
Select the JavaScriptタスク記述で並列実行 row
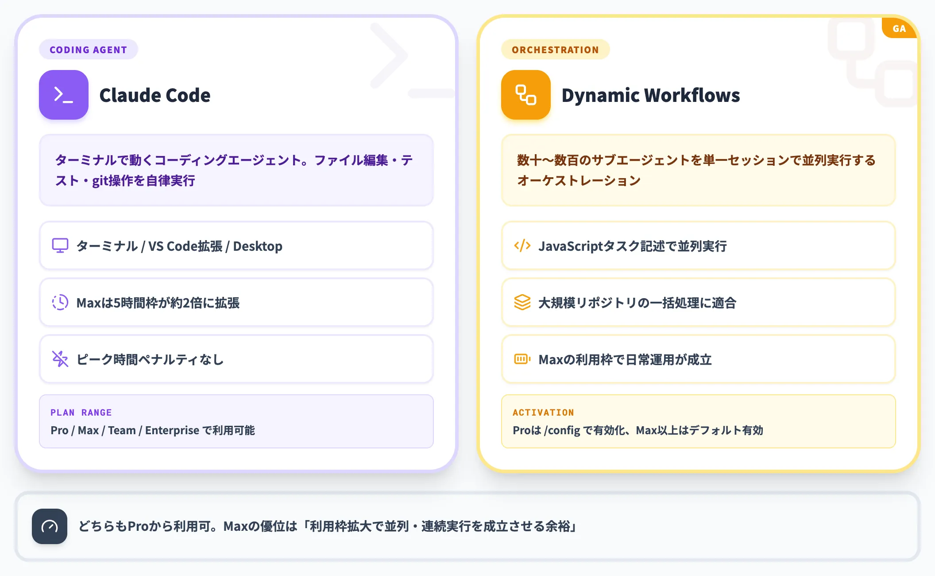point(699,245)
